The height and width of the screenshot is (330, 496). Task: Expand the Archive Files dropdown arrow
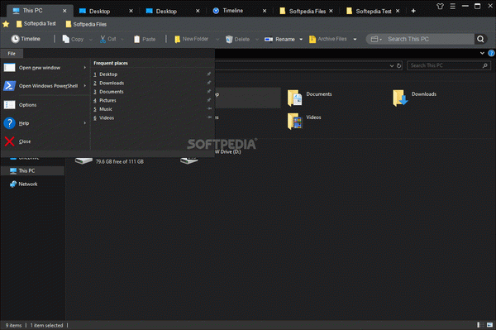[x=355, y=39]
